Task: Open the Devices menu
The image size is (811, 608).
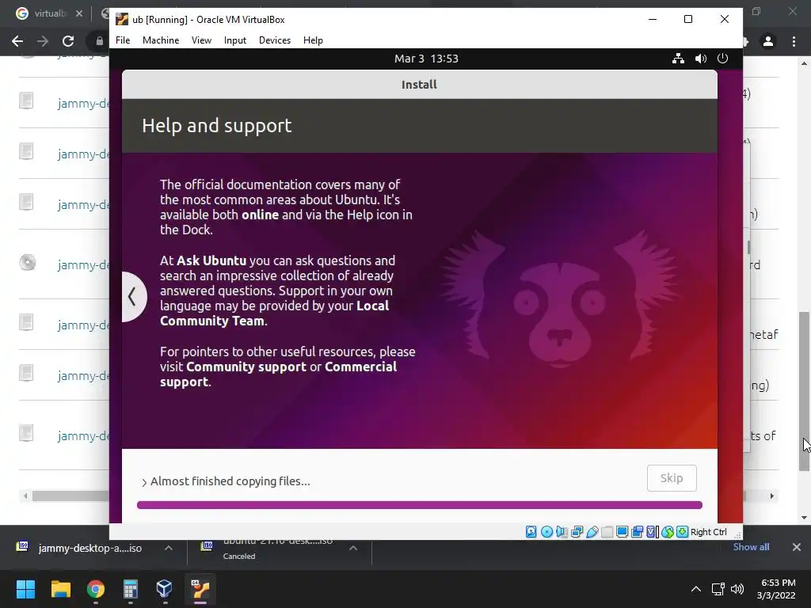Action: (275, 40)
